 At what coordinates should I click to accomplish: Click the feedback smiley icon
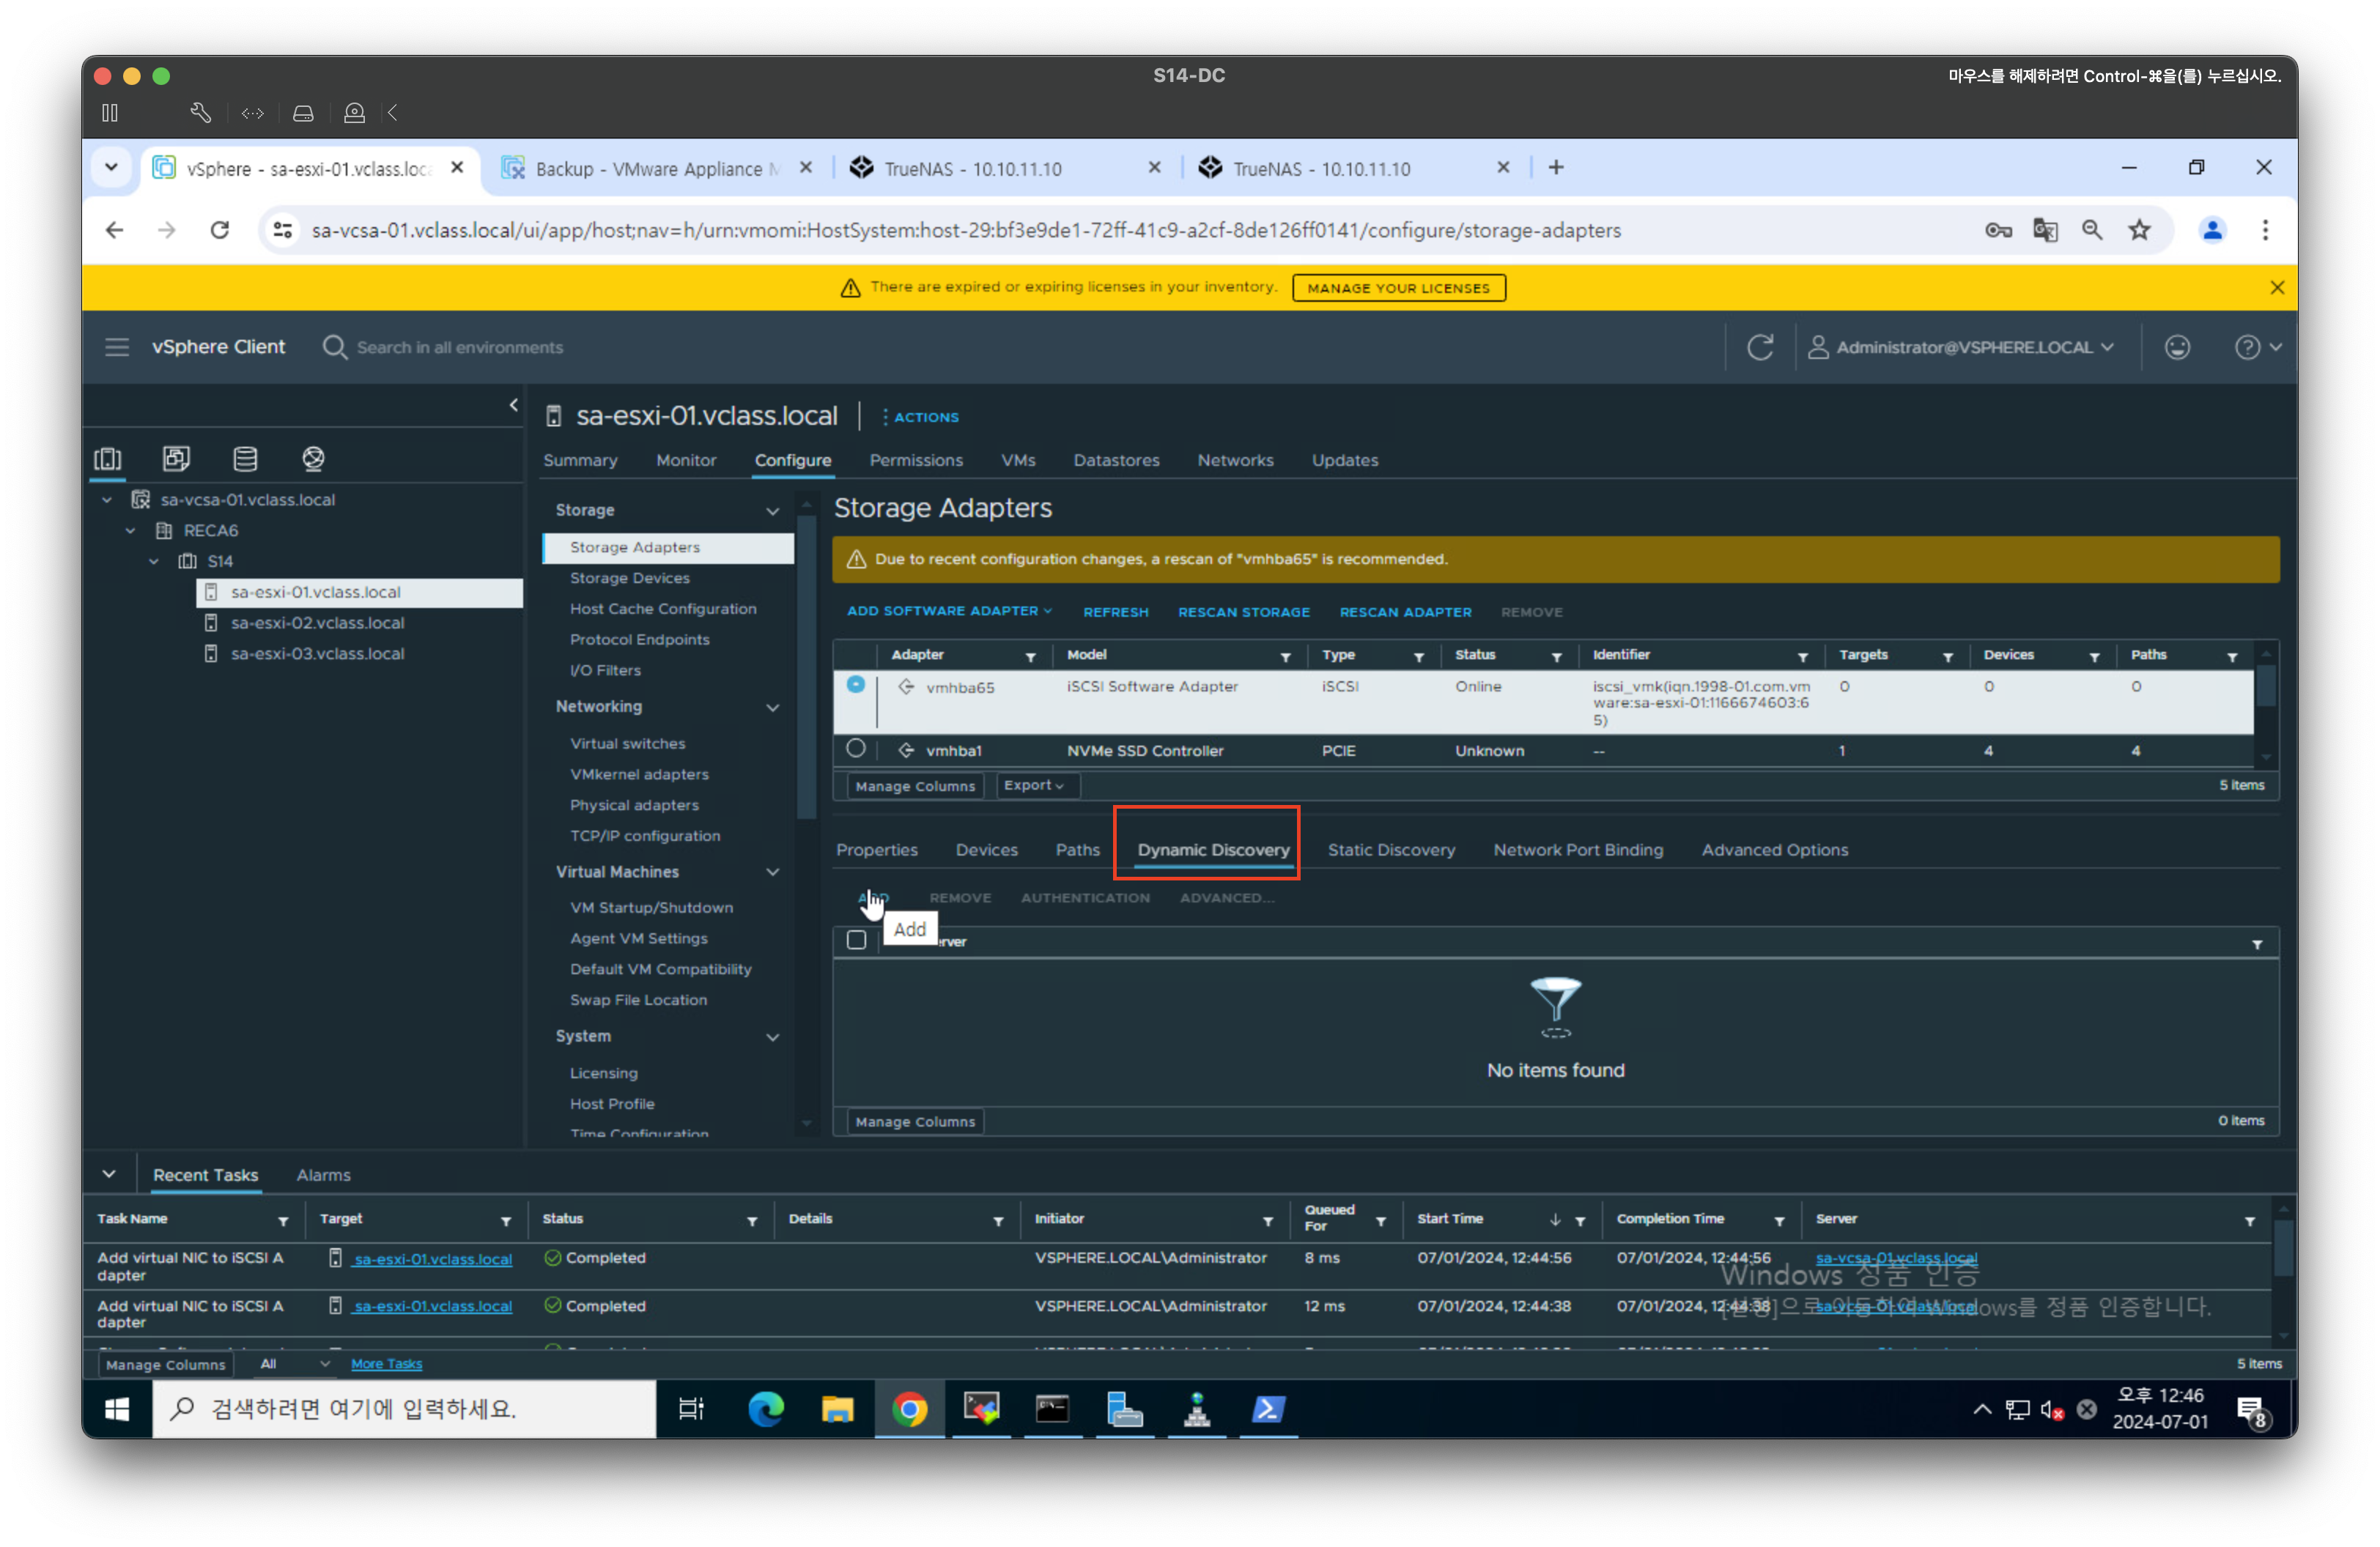(2177, 346)
